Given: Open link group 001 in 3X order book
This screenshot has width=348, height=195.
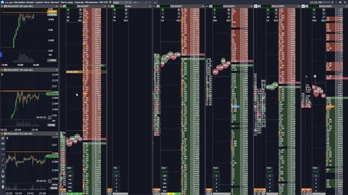Looking at the screenshot, I should point(80,21).
